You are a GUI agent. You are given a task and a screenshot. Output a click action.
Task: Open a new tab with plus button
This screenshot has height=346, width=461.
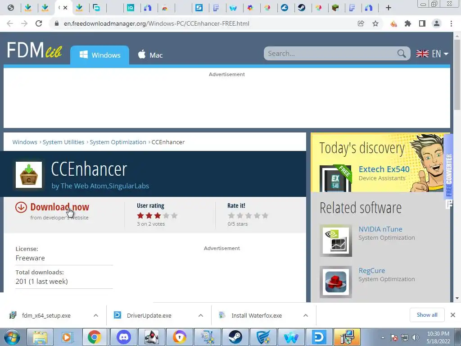(389, 8)
